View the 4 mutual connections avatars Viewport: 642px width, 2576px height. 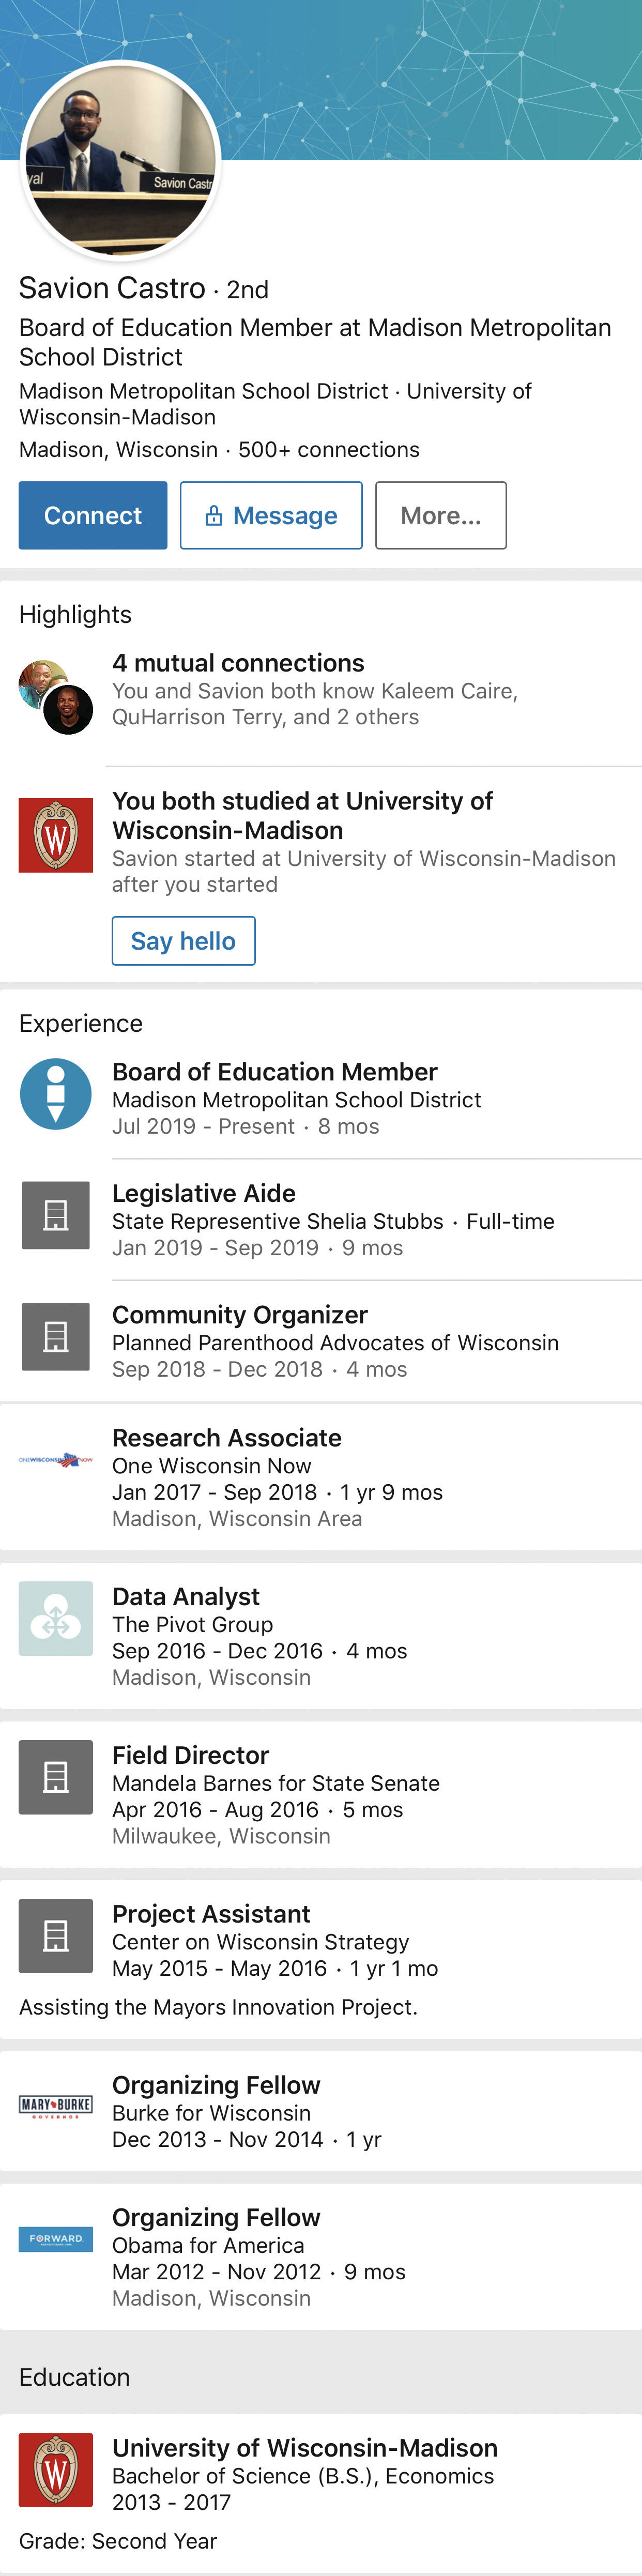coord(56,697)
